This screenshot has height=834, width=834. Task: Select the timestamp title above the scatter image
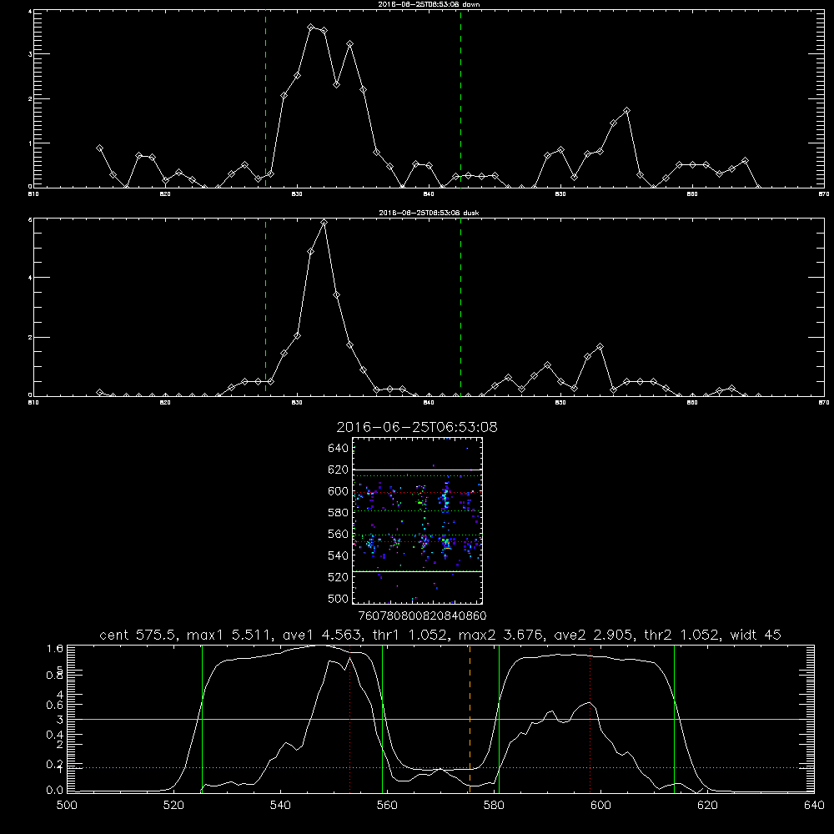[417, 427]
